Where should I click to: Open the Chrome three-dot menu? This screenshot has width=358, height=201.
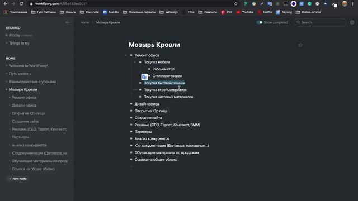click(x=353, y=4)
